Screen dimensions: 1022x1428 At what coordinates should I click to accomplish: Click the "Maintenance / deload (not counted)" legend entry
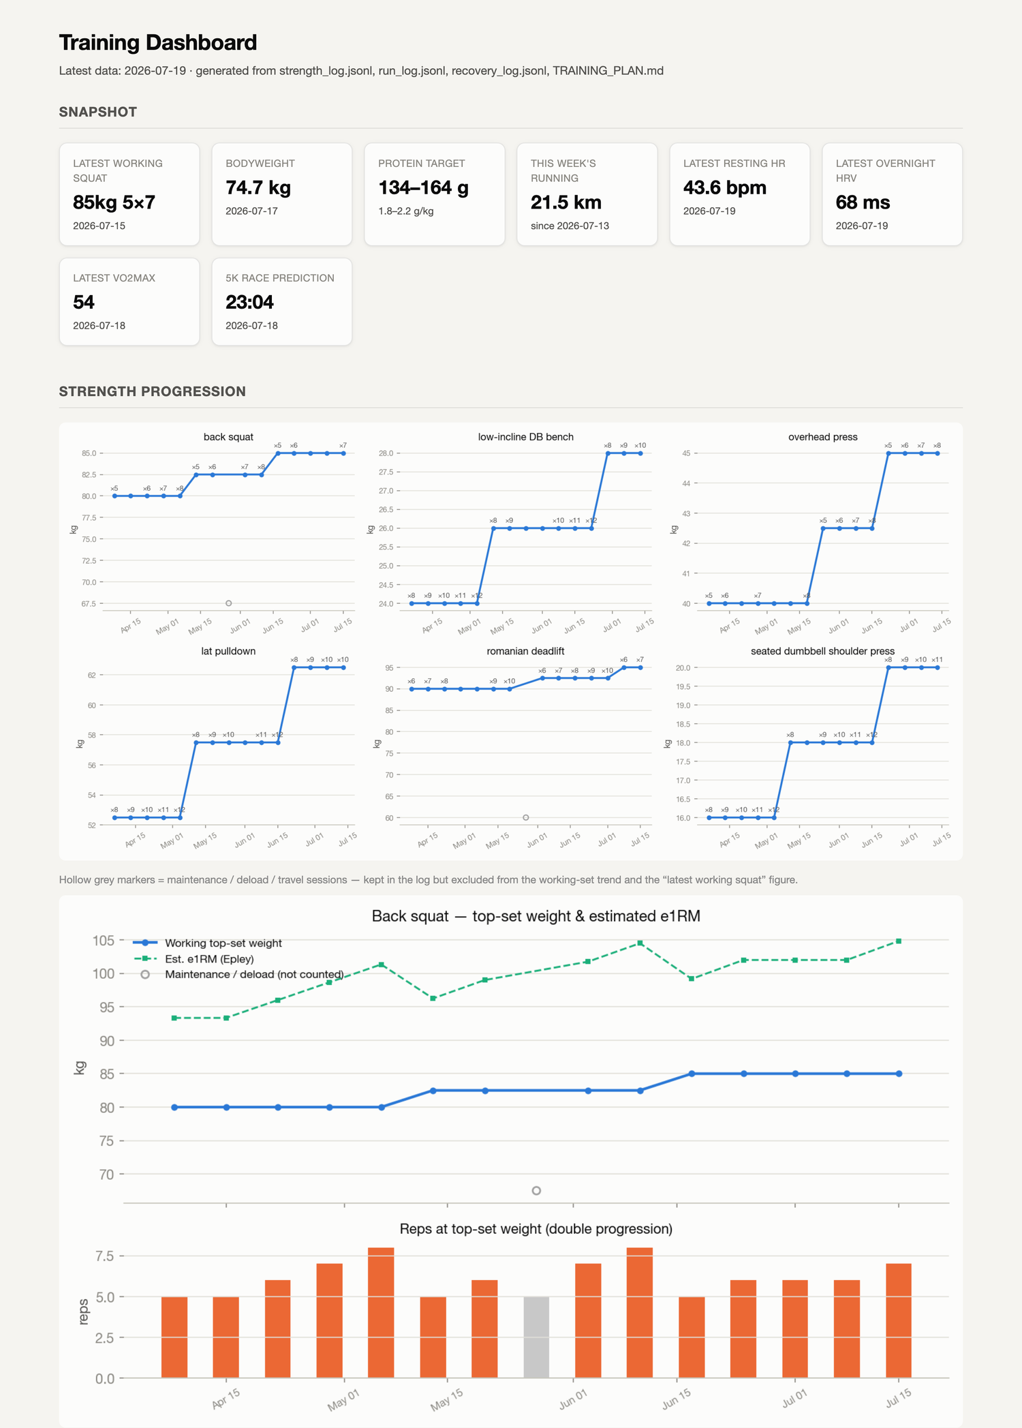pos(242,975)
